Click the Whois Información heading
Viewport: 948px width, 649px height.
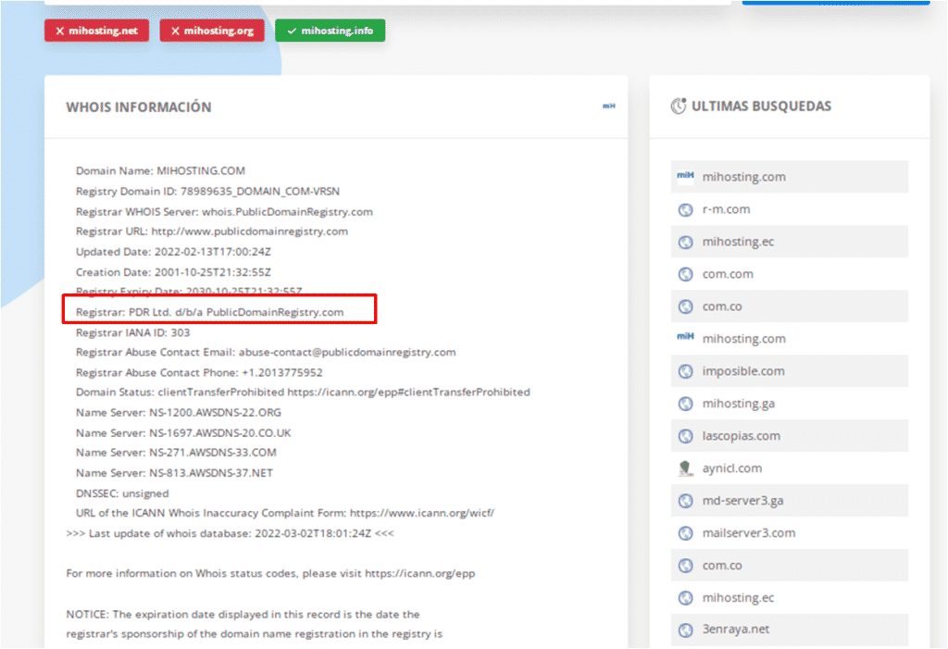139,107
